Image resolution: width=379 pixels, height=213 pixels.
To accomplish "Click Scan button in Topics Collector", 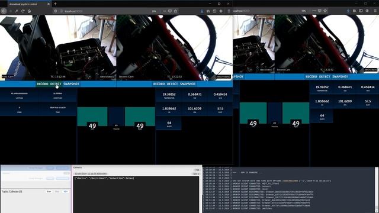I will (x=49, y=192).
